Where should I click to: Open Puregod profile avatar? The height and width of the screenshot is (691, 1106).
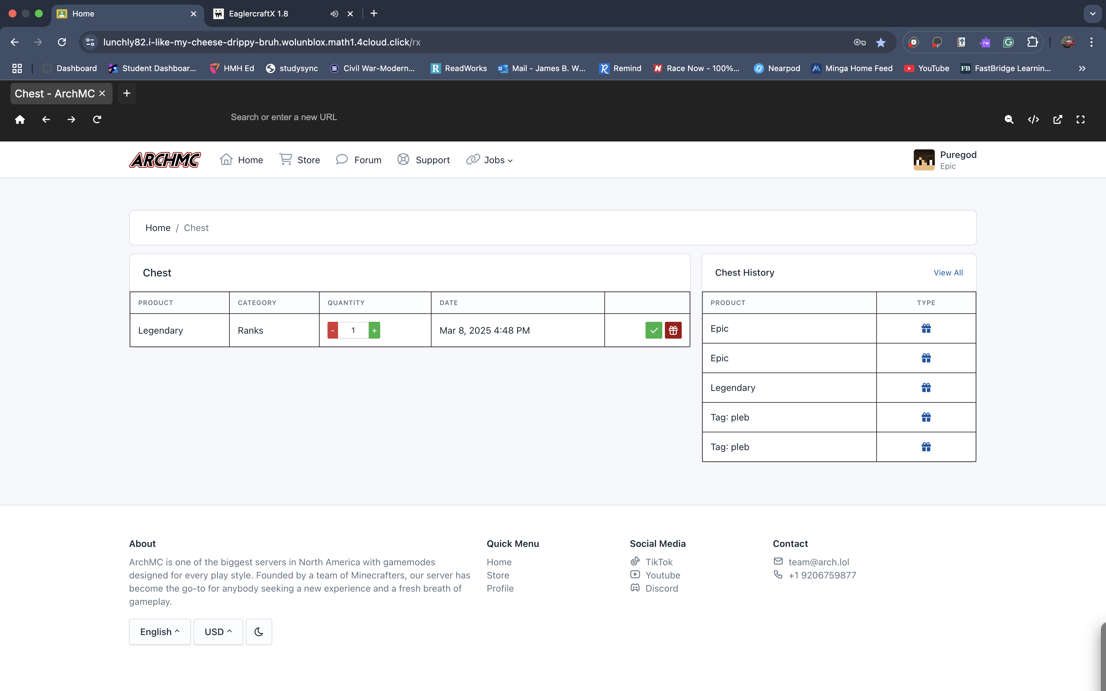(924, 160)
